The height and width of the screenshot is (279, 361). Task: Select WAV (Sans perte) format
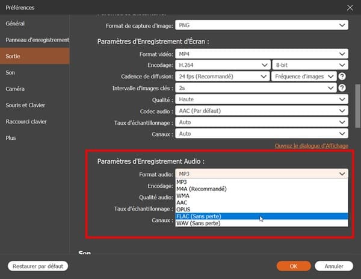262,223
